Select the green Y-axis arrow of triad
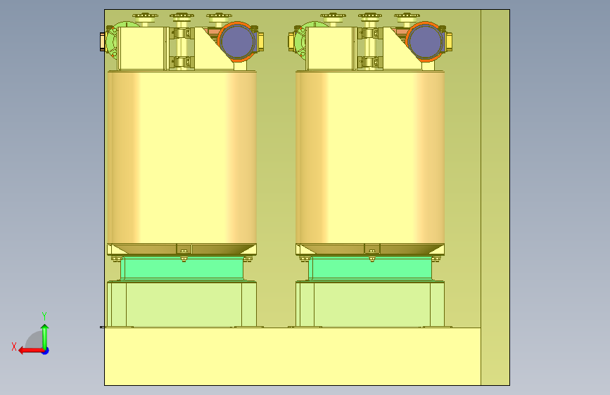Screen dimensions: 610x395 pyautogui.click(x=45, y=336)
